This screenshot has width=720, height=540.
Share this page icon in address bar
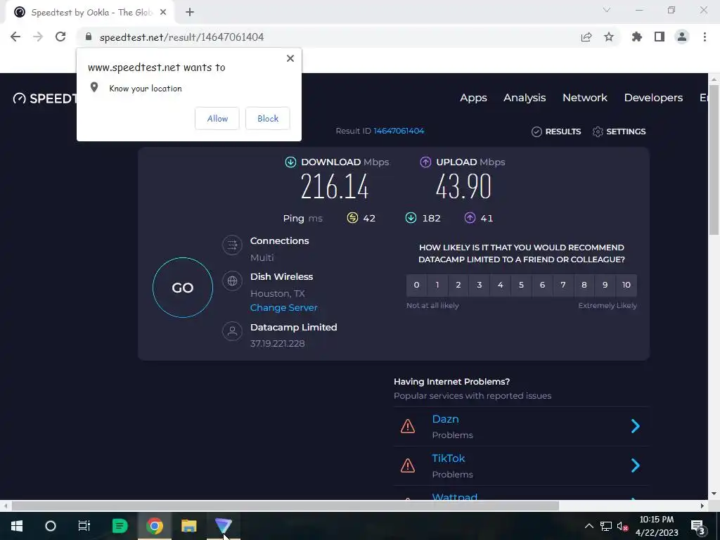[x=586, y=37]
